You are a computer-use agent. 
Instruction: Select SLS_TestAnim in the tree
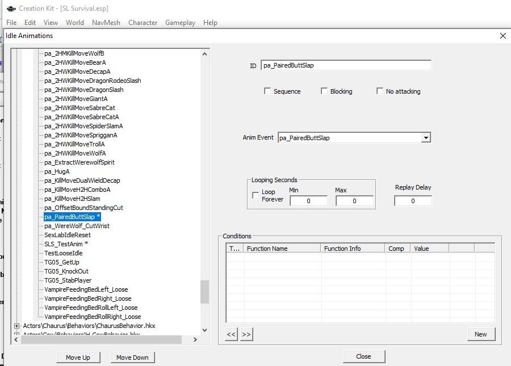(66, 244)
